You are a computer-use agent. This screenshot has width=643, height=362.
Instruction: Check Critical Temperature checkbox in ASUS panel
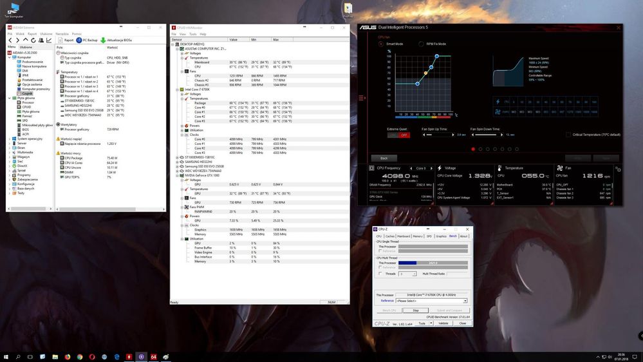[568, 135]
